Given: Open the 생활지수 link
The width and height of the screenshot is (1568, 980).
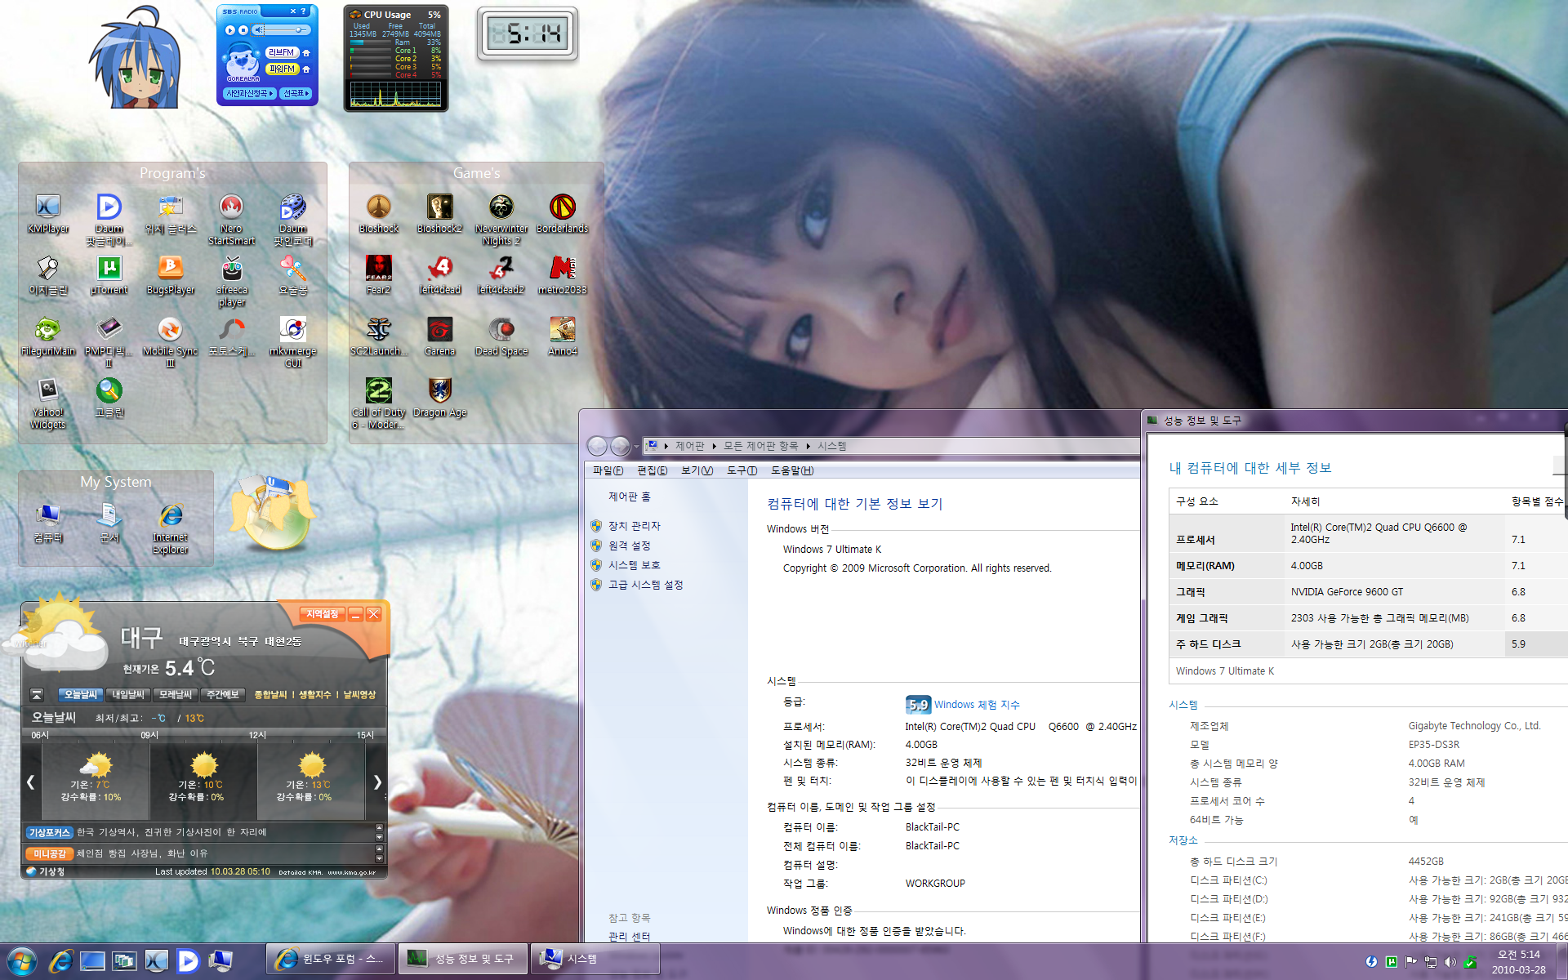Looking at the screenshot, I should click(314, 695).
